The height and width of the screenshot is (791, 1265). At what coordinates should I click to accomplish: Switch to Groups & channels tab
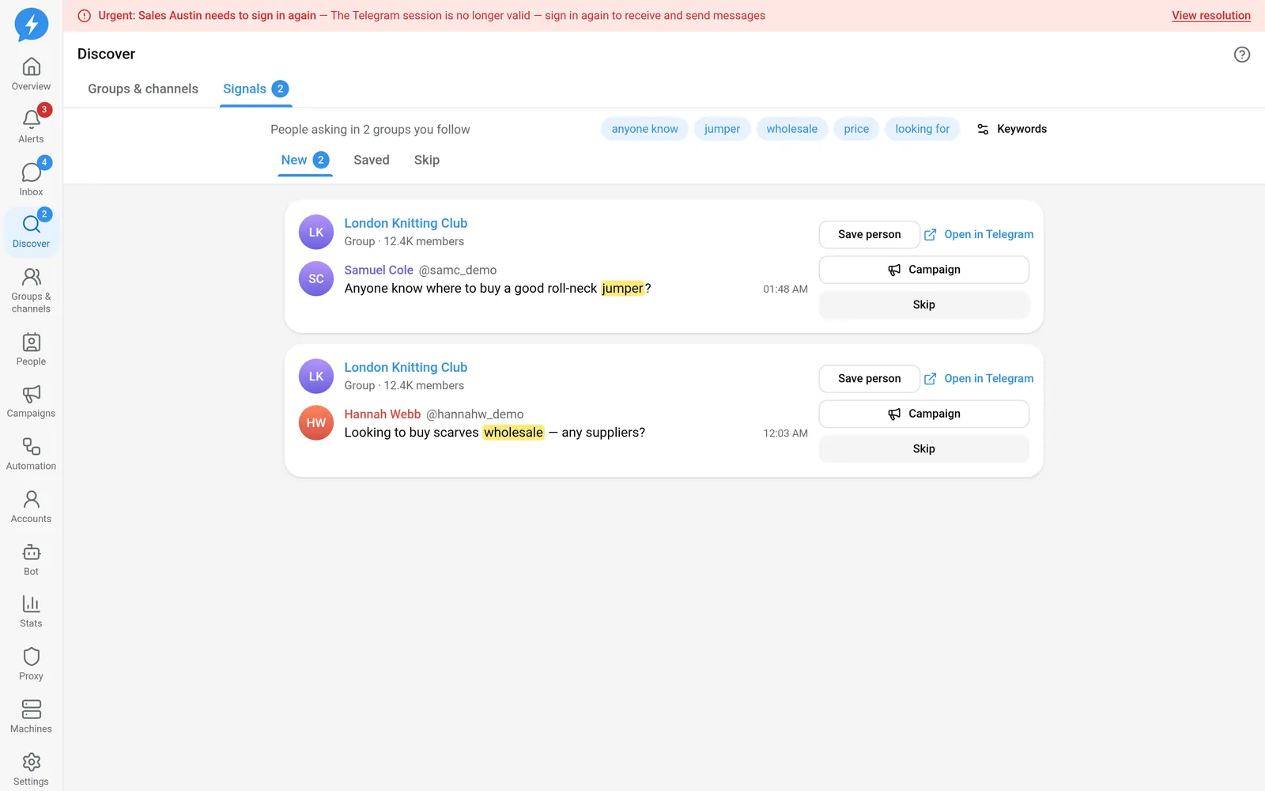[143, 89]
